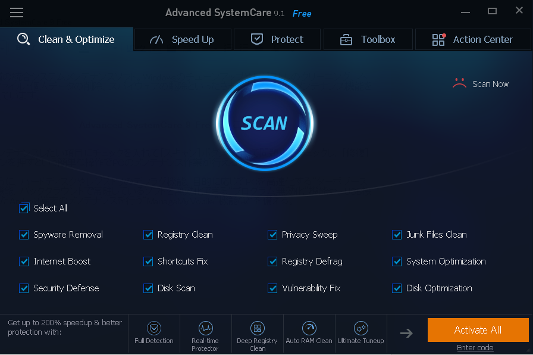
Task: Click the Auto RAM Clean gauge icon
Action: click(309, 328)
